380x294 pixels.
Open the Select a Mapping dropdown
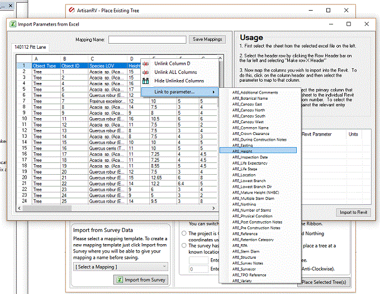[120, 267]
